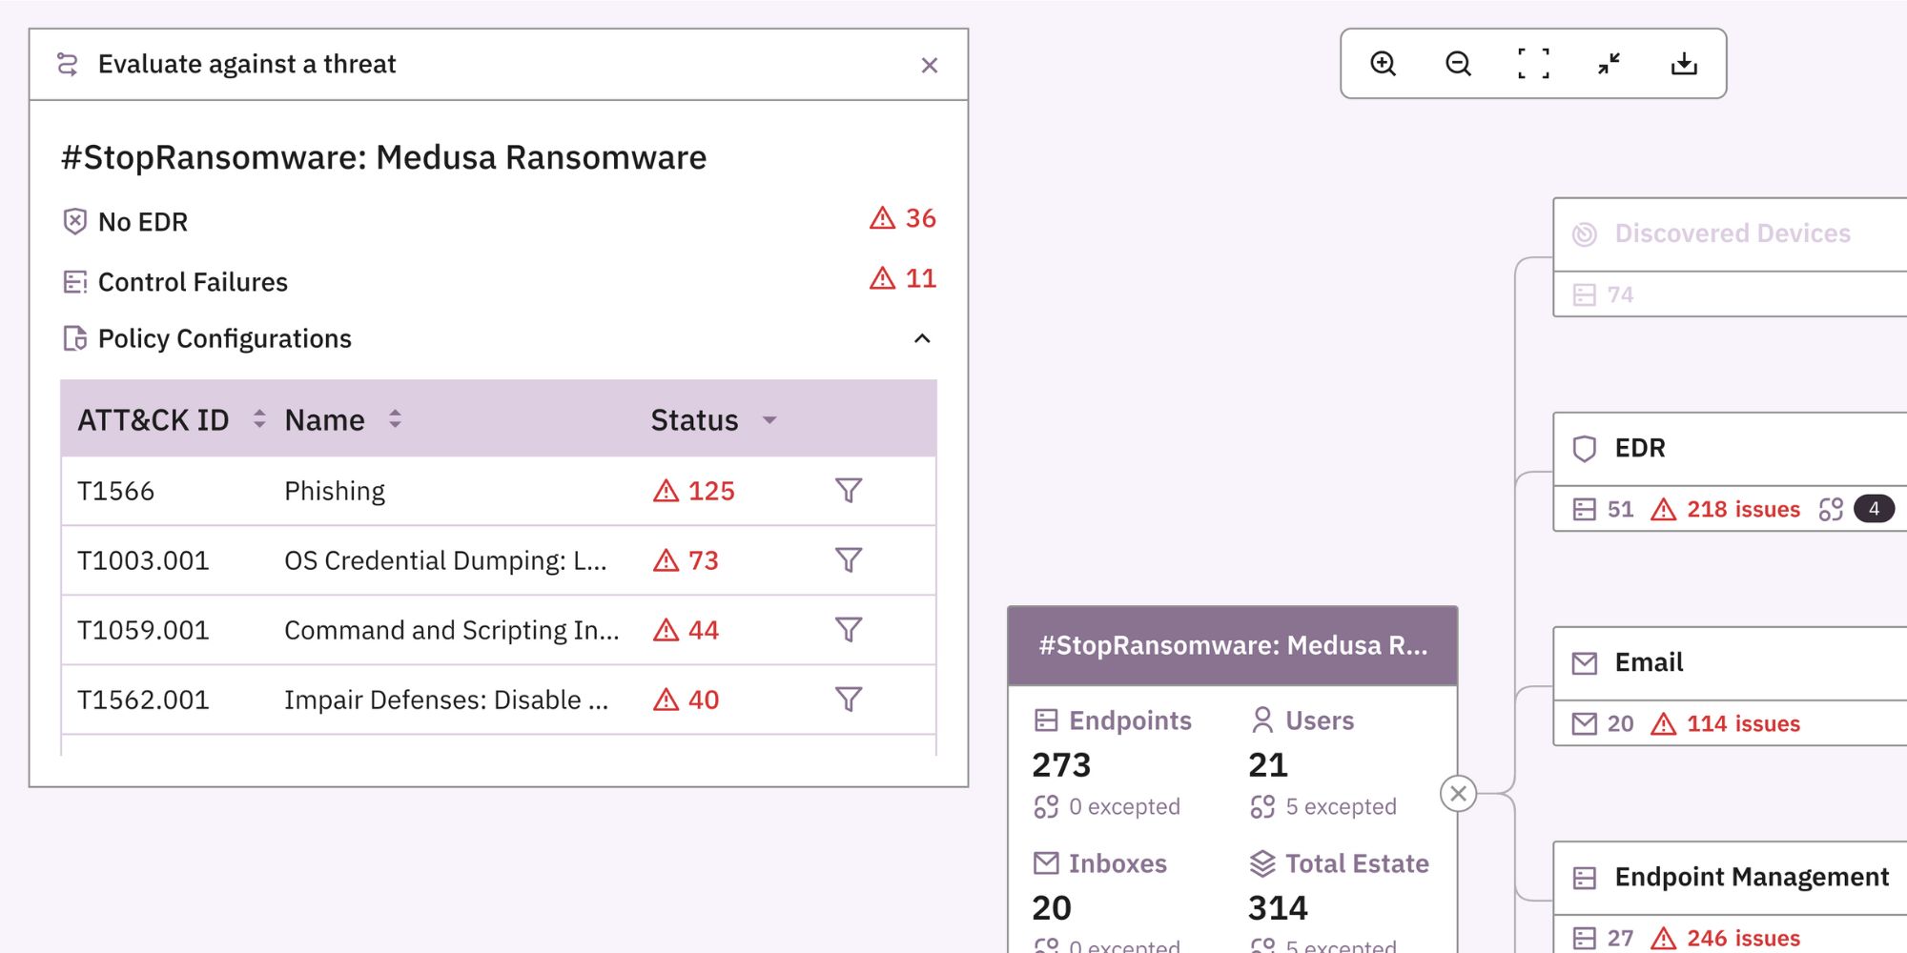Select the T1566 cell
This screenshot has width=1907, height=953.
[115, 491]
